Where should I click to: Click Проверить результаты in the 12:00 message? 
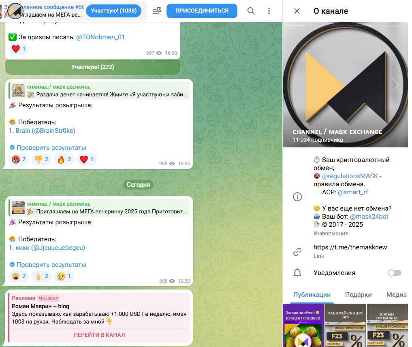pyautogui.click(x=51, y=265)
